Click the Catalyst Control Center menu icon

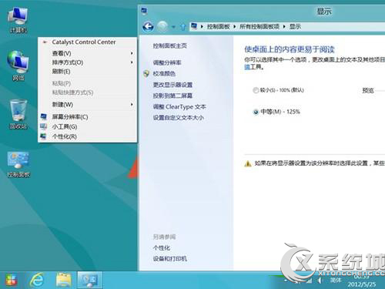coord(45,42)
